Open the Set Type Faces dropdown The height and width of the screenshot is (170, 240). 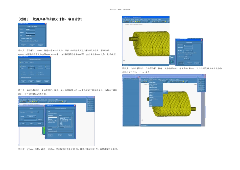pyautogui.click(x=188, y=51)
